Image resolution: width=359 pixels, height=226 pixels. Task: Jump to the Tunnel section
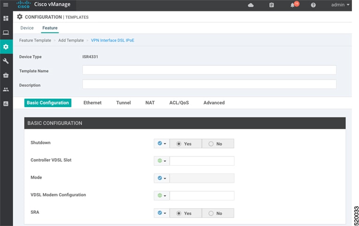(123, 103)
